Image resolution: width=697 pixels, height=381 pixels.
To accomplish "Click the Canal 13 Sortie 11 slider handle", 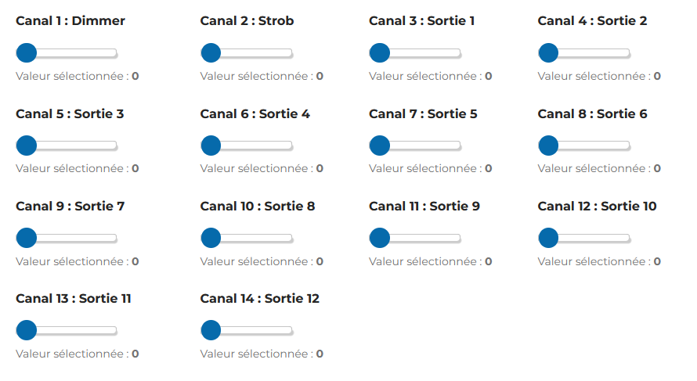I will coord(27,330).
